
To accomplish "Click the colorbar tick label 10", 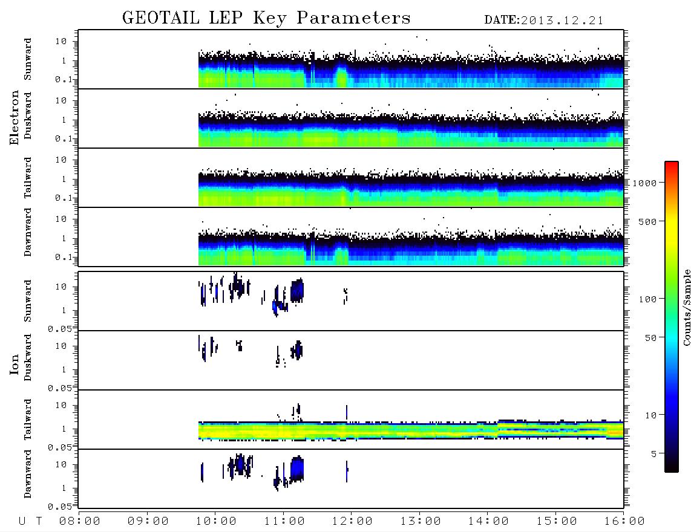I will coord(650,415).
